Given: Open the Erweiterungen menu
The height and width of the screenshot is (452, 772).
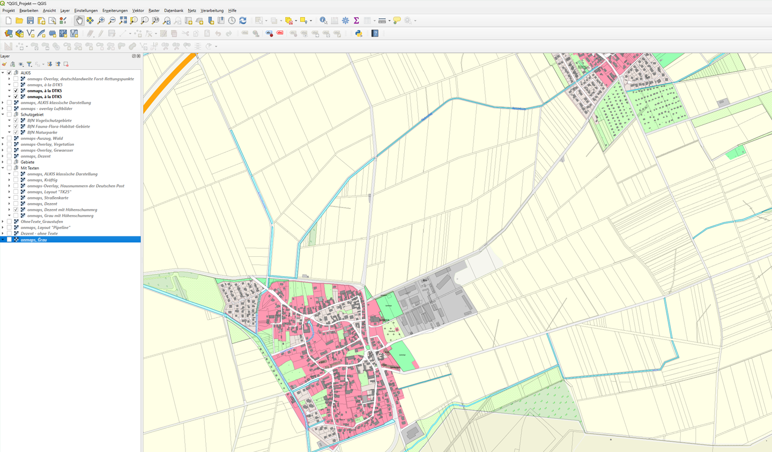Looking at the screenshot, I should click(x=115, y=10).
